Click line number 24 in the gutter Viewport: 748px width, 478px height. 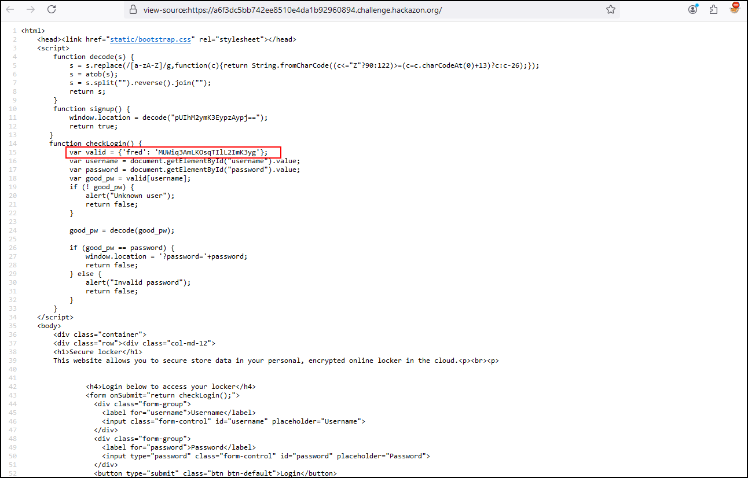click(12, 230)
